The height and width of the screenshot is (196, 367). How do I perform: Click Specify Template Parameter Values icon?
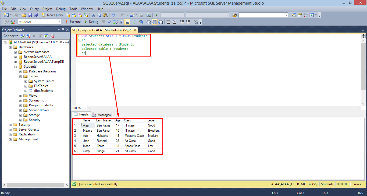[x=196, y=22]
